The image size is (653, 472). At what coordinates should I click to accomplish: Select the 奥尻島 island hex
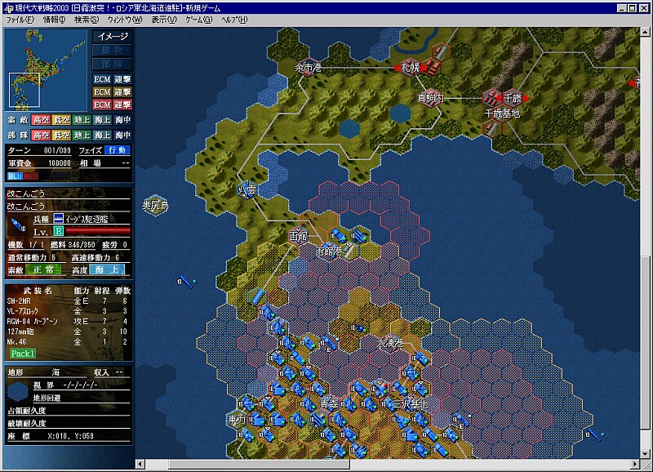(x=155, y=205)
